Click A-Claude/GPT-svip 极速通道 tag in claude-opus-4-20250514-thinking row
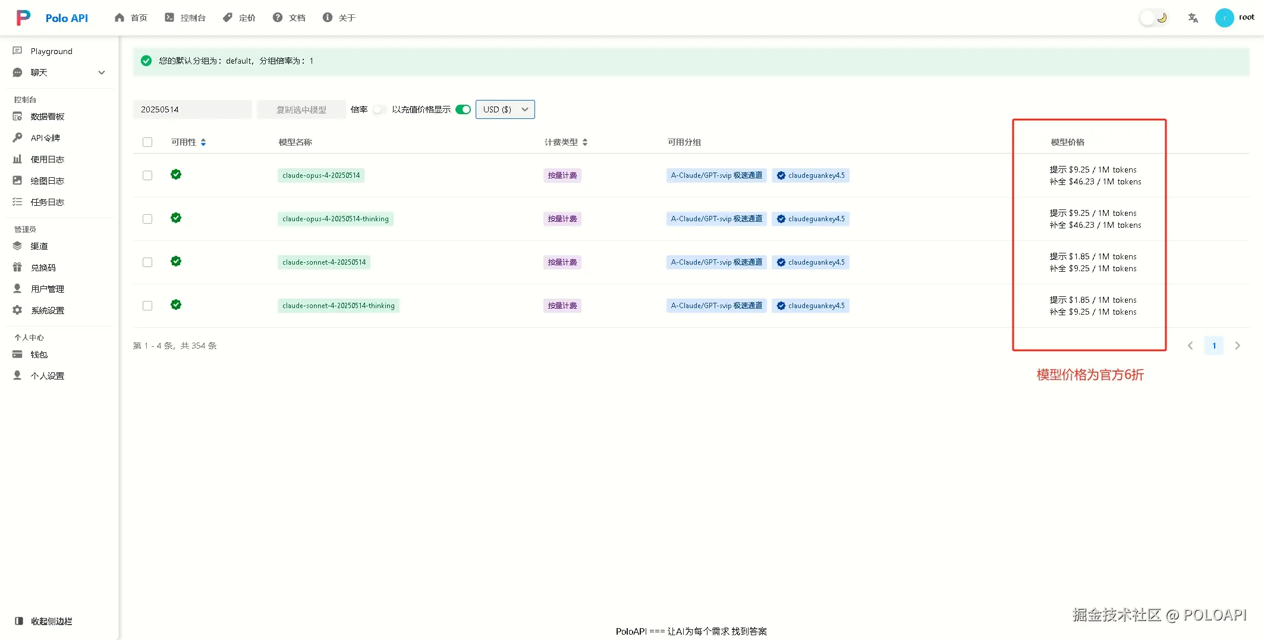 [x=716, y=219]
